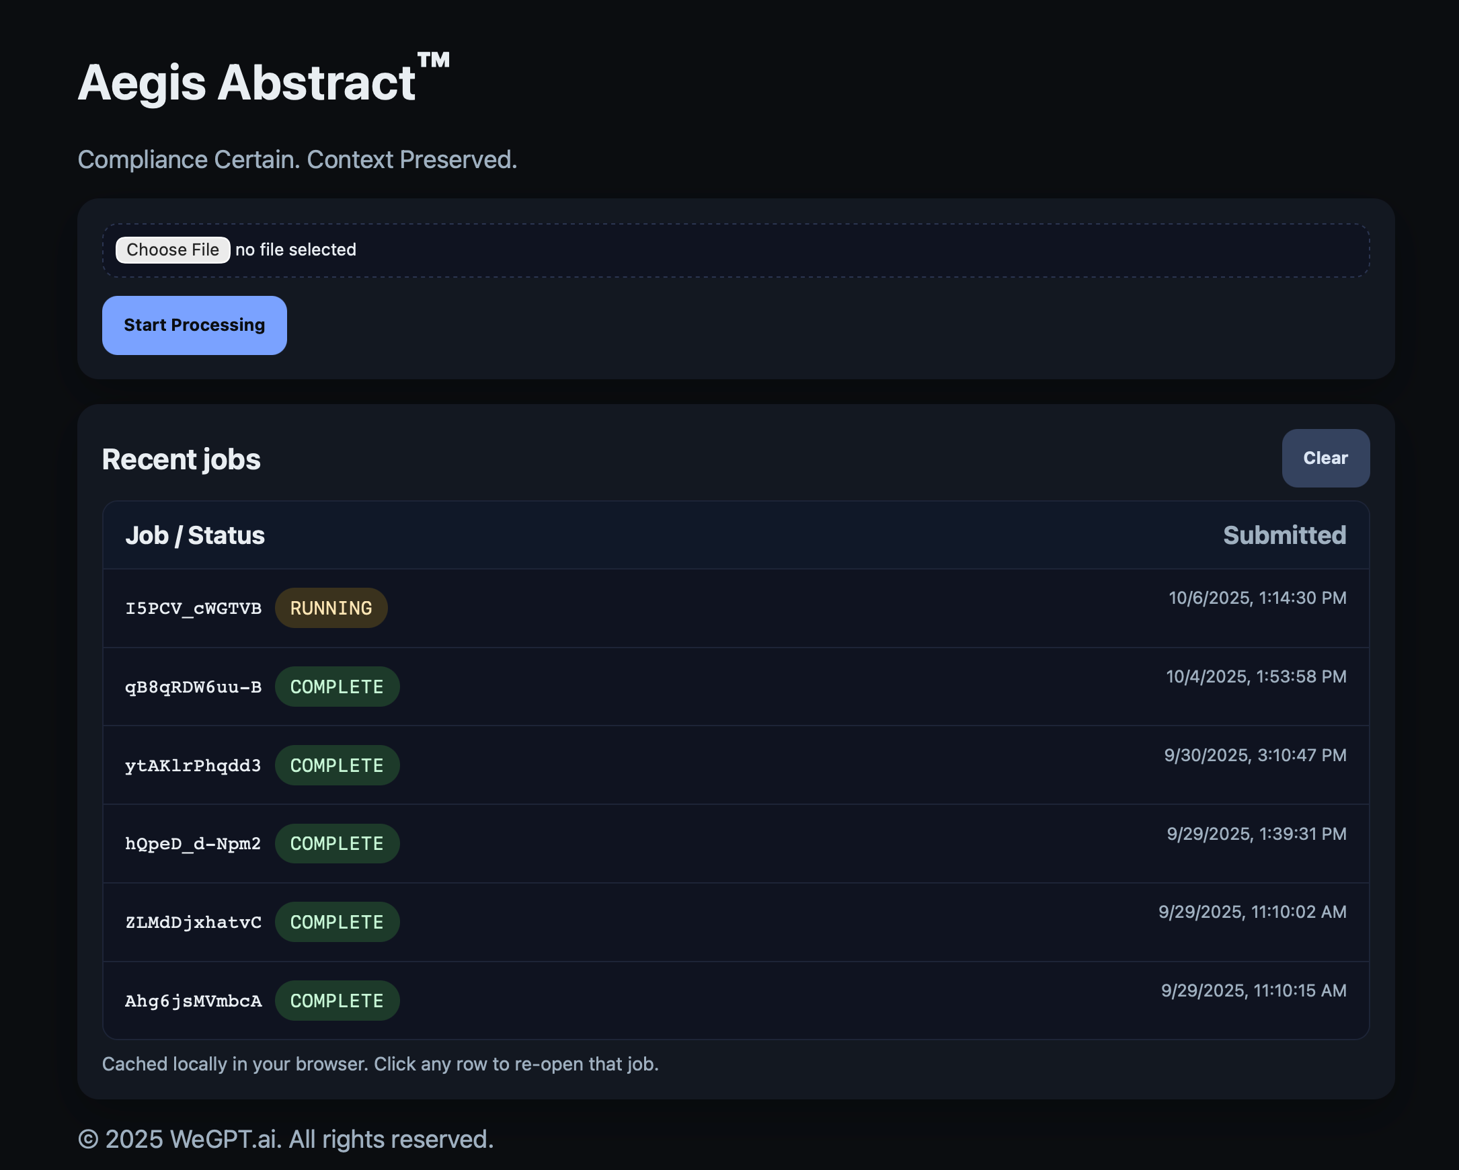Click the Submitted column header

pyautogui.click(x=1284, y=535)
